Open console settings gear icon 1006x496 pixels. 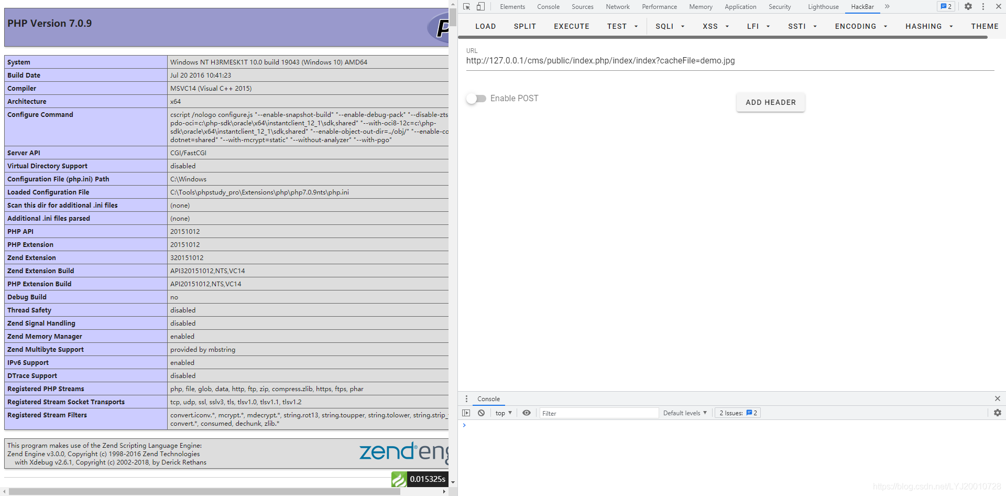[998, 413]
